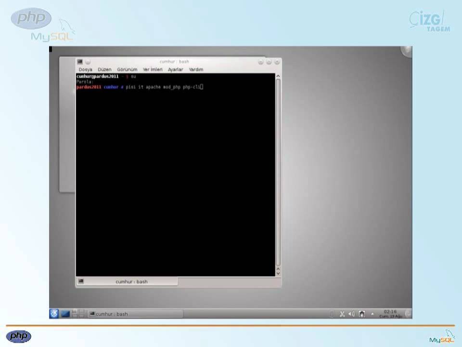Screen dimensions: 462x347
Task: Close the cumhur : bash Konsole window
Action: [277, 62]
